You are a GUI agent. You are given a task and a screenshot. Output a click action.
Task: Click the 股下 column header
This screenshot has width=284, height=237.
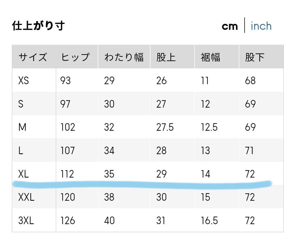[255, 57]
